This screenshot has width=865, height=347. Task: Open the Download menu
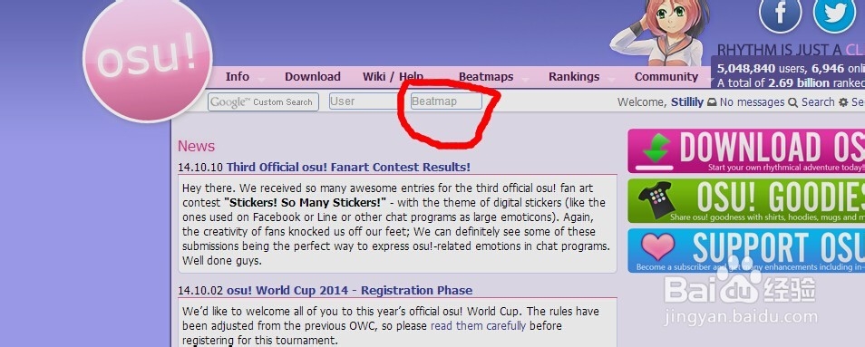point(313,77)
